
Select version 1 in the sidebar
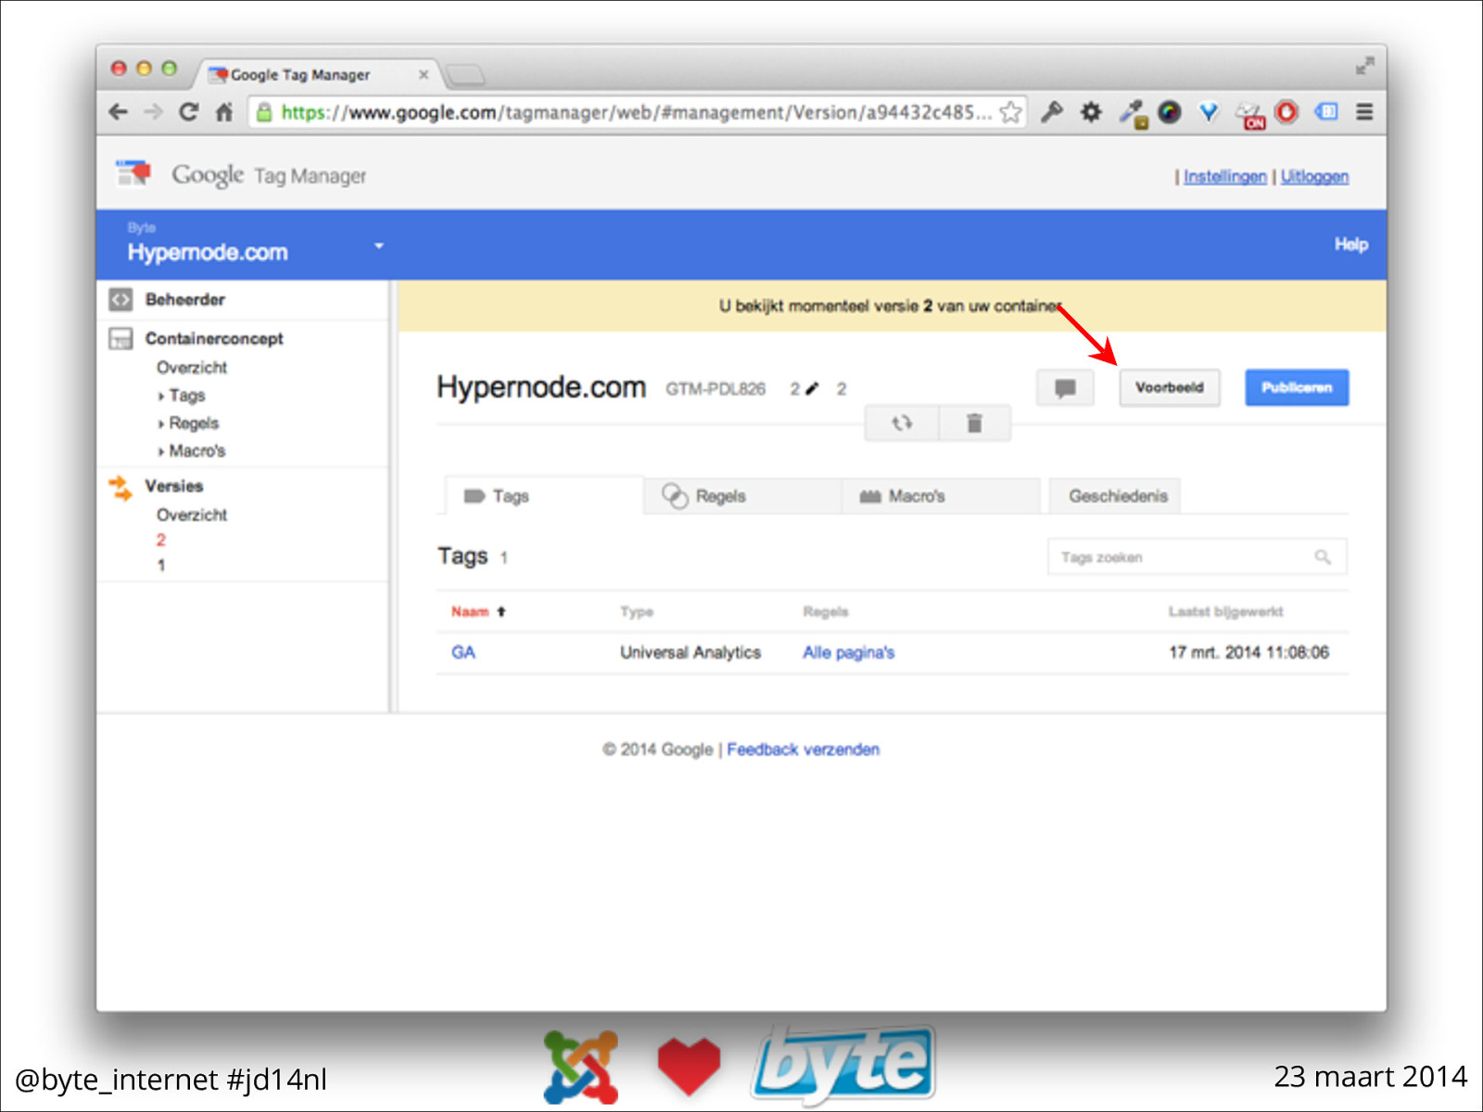point(161,565)
